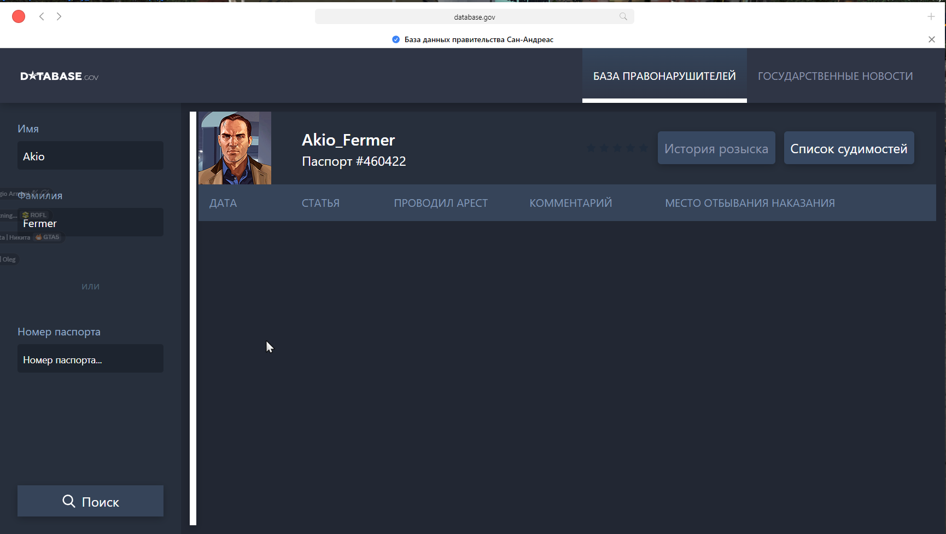Click the blue verified checkmark badge
Viewport: 946px width, 534px height.
[x=396, y=39]
